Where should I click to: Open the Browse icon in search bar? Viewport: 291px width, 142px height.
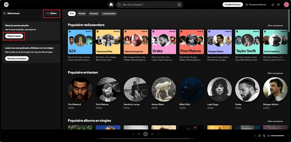coord(179,5)
